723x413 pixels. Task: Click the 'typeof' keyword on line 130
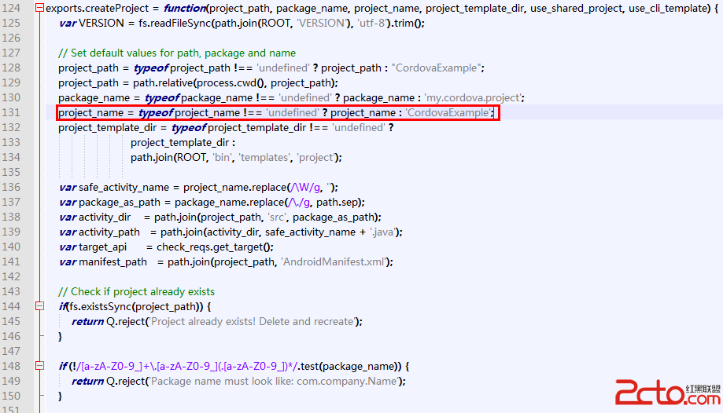click(x=162, y=97)
